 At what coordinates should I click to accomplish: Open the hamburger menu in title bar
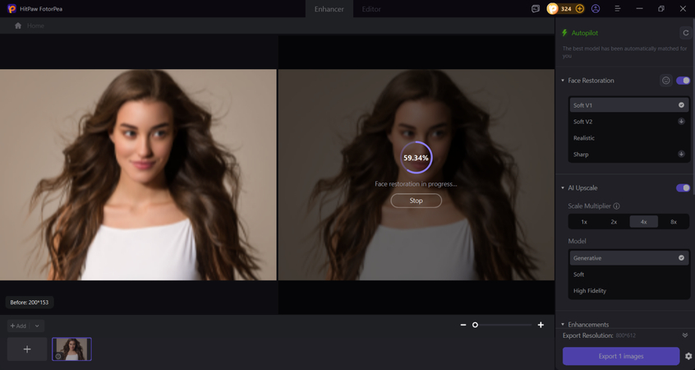coord(617,9)
